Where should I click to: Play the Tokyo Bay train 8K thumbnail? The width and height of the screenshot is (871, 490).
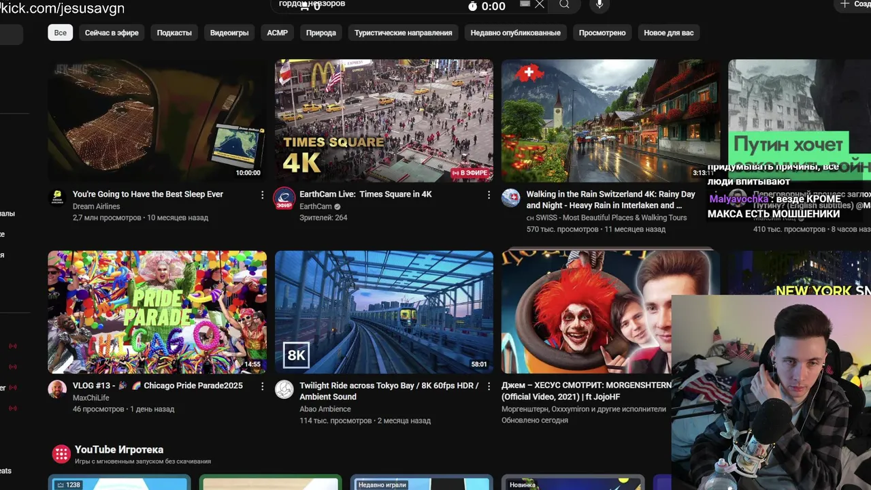[384, 312]
